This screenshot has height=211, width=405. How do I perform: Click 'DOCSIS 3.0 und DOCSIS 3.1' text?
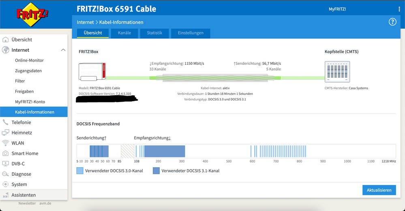[227, 99]
